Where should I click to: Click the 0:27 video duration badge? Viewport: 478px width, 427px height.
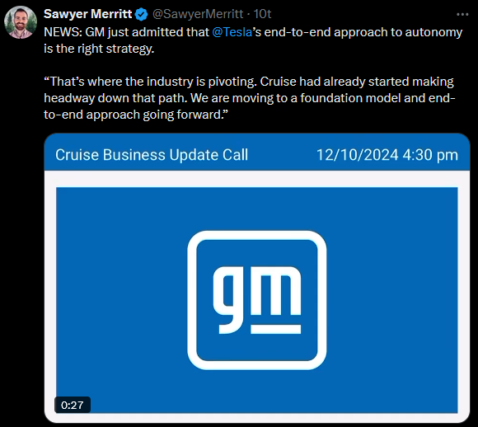point(73,405)
